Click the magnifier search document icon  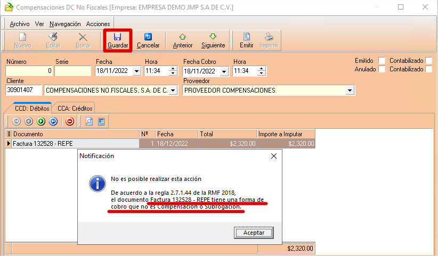[88, 121]
